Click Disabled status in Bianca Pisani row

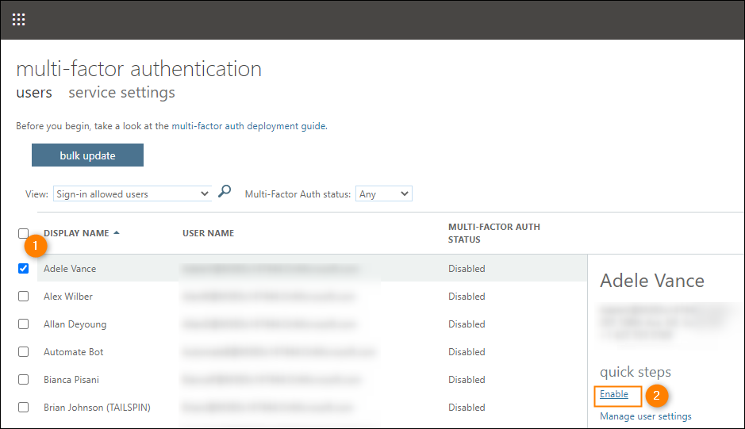pyautogui.click(x=467, y=380)
